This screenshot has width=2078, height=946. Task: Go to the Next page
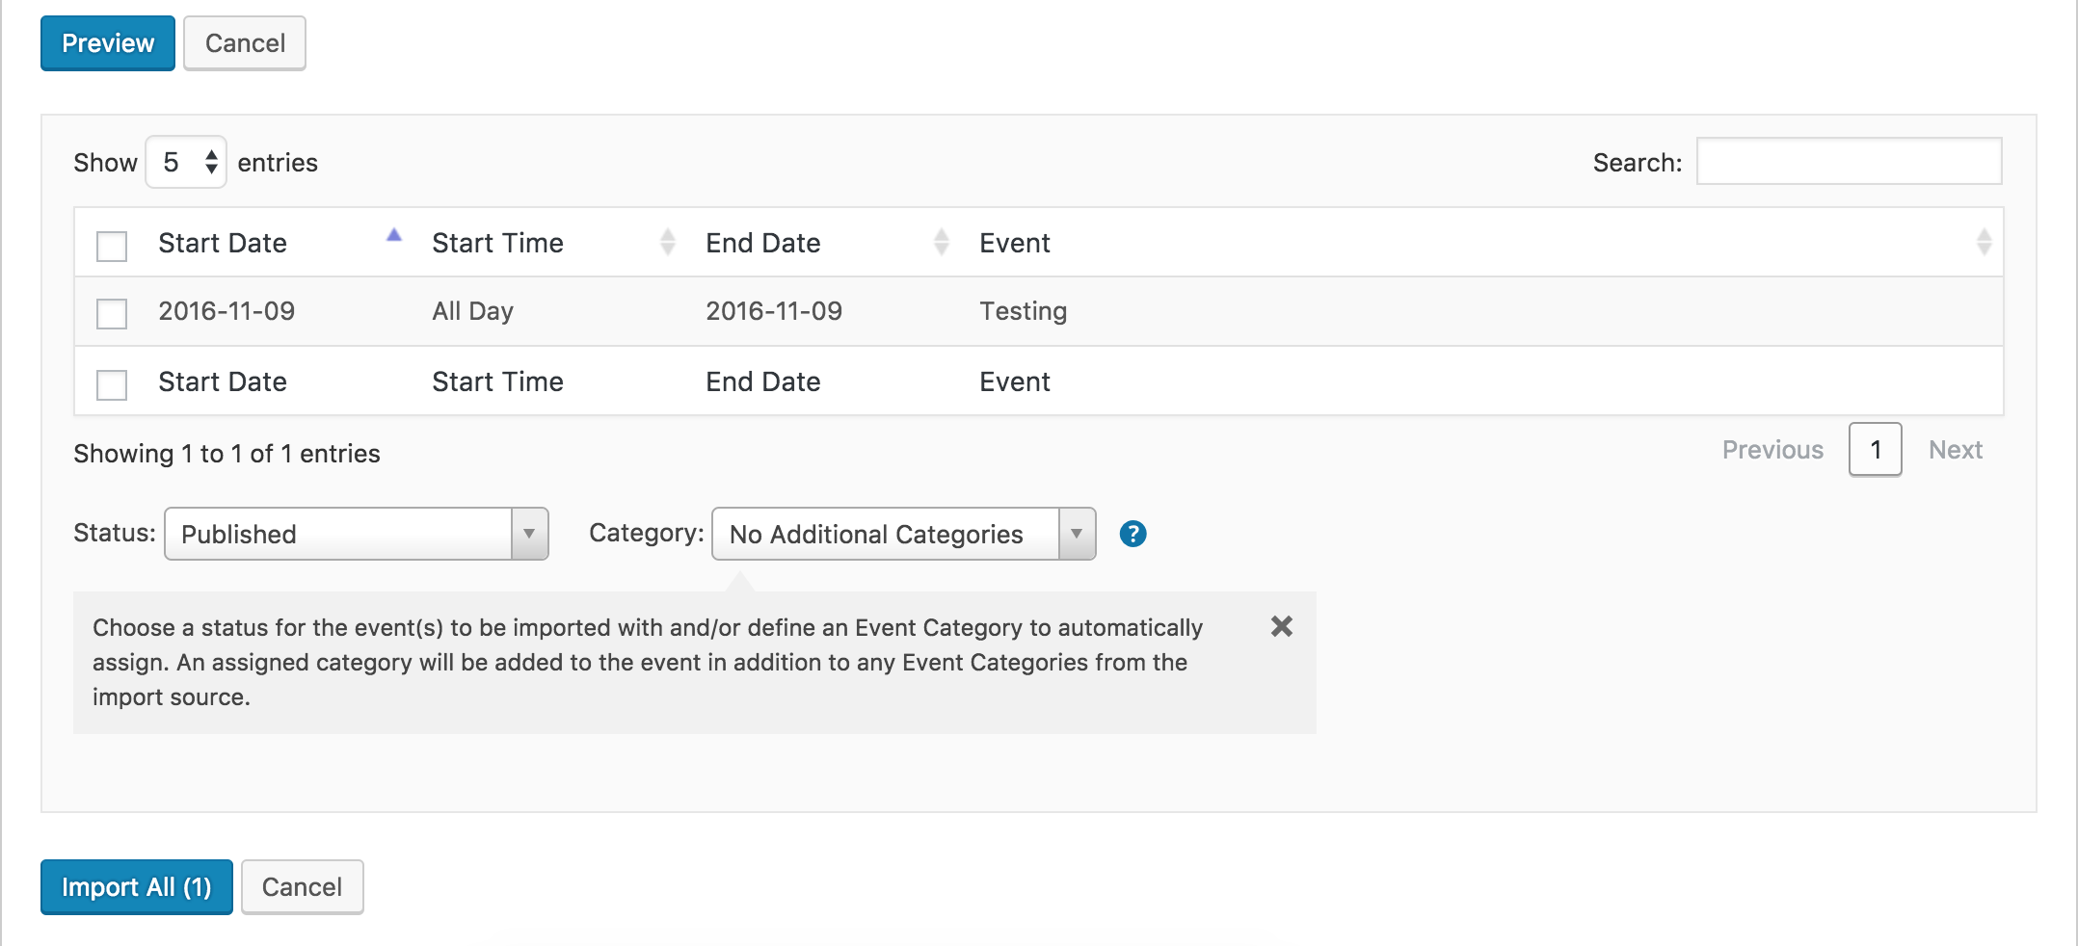pos(1955,450)
